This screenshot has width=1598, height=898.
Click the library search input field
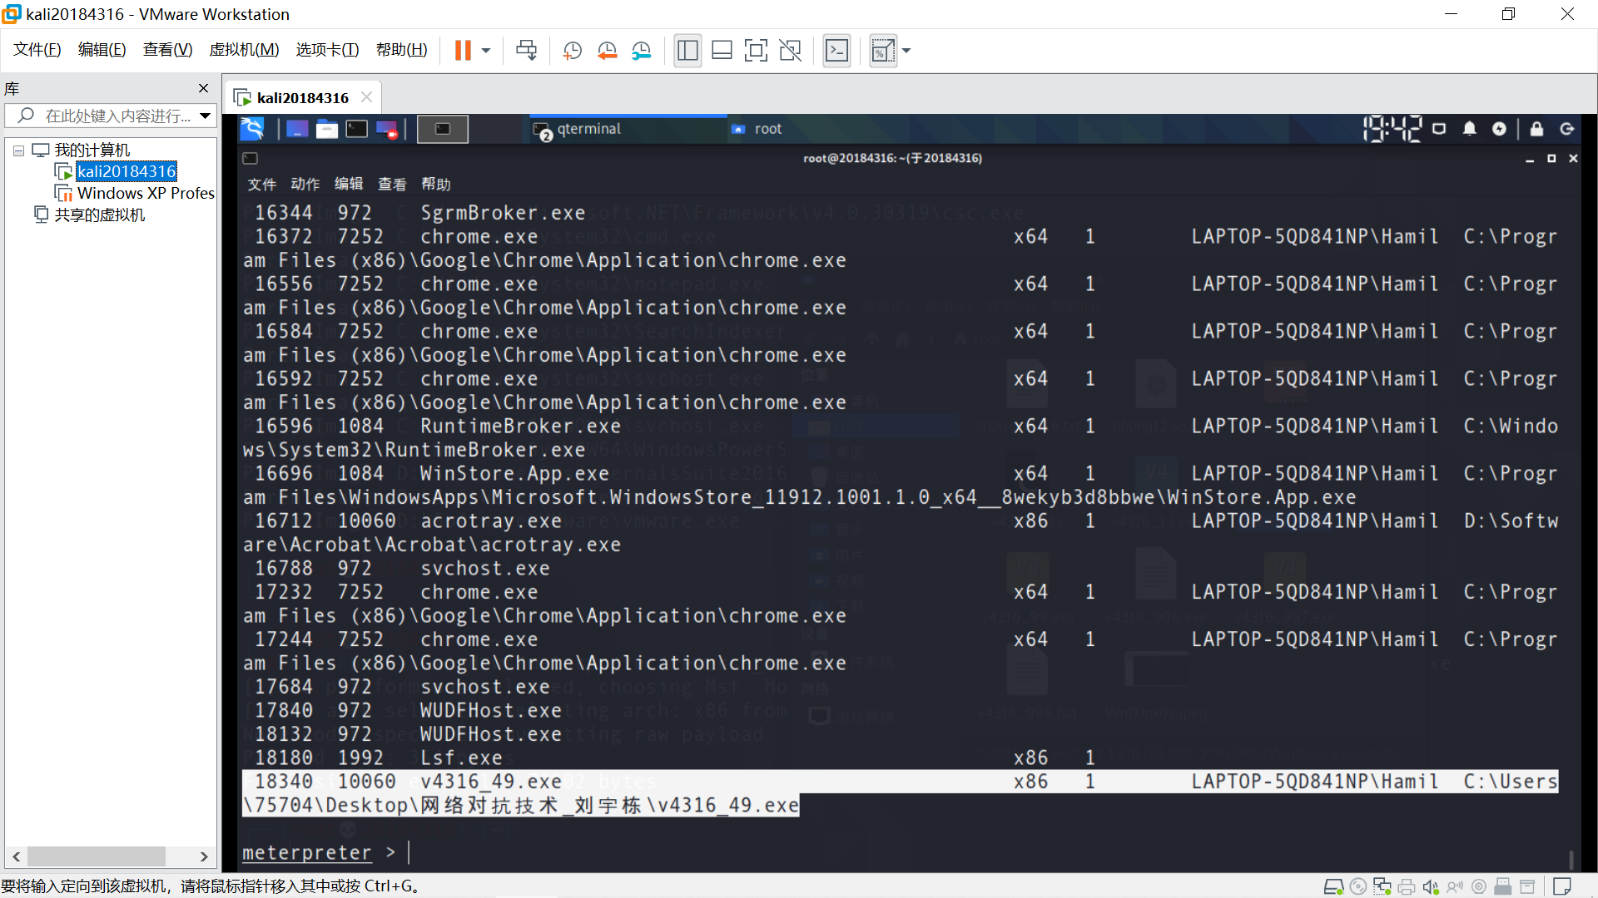(x=117, y=116)
